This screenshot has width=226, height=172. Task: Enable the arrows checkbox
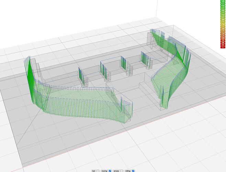tap(122, 171)
